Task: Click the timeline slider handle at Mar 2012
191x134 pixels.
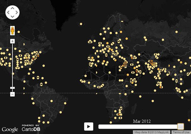Action: [181, 126]
